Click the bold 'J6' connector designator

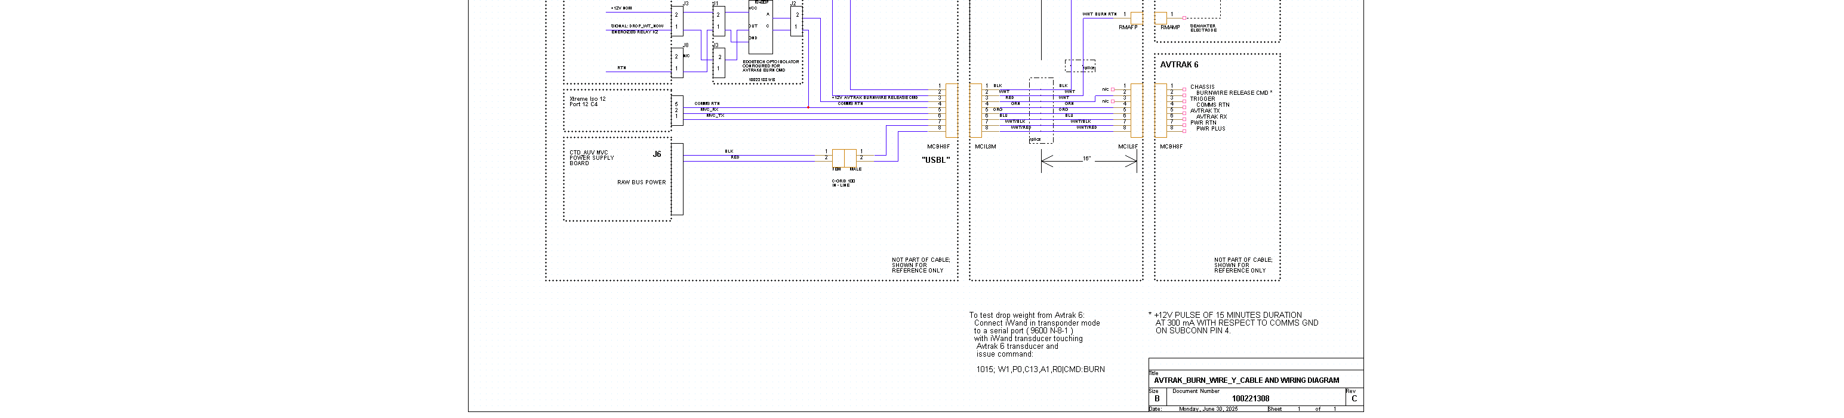click(657, 154)
